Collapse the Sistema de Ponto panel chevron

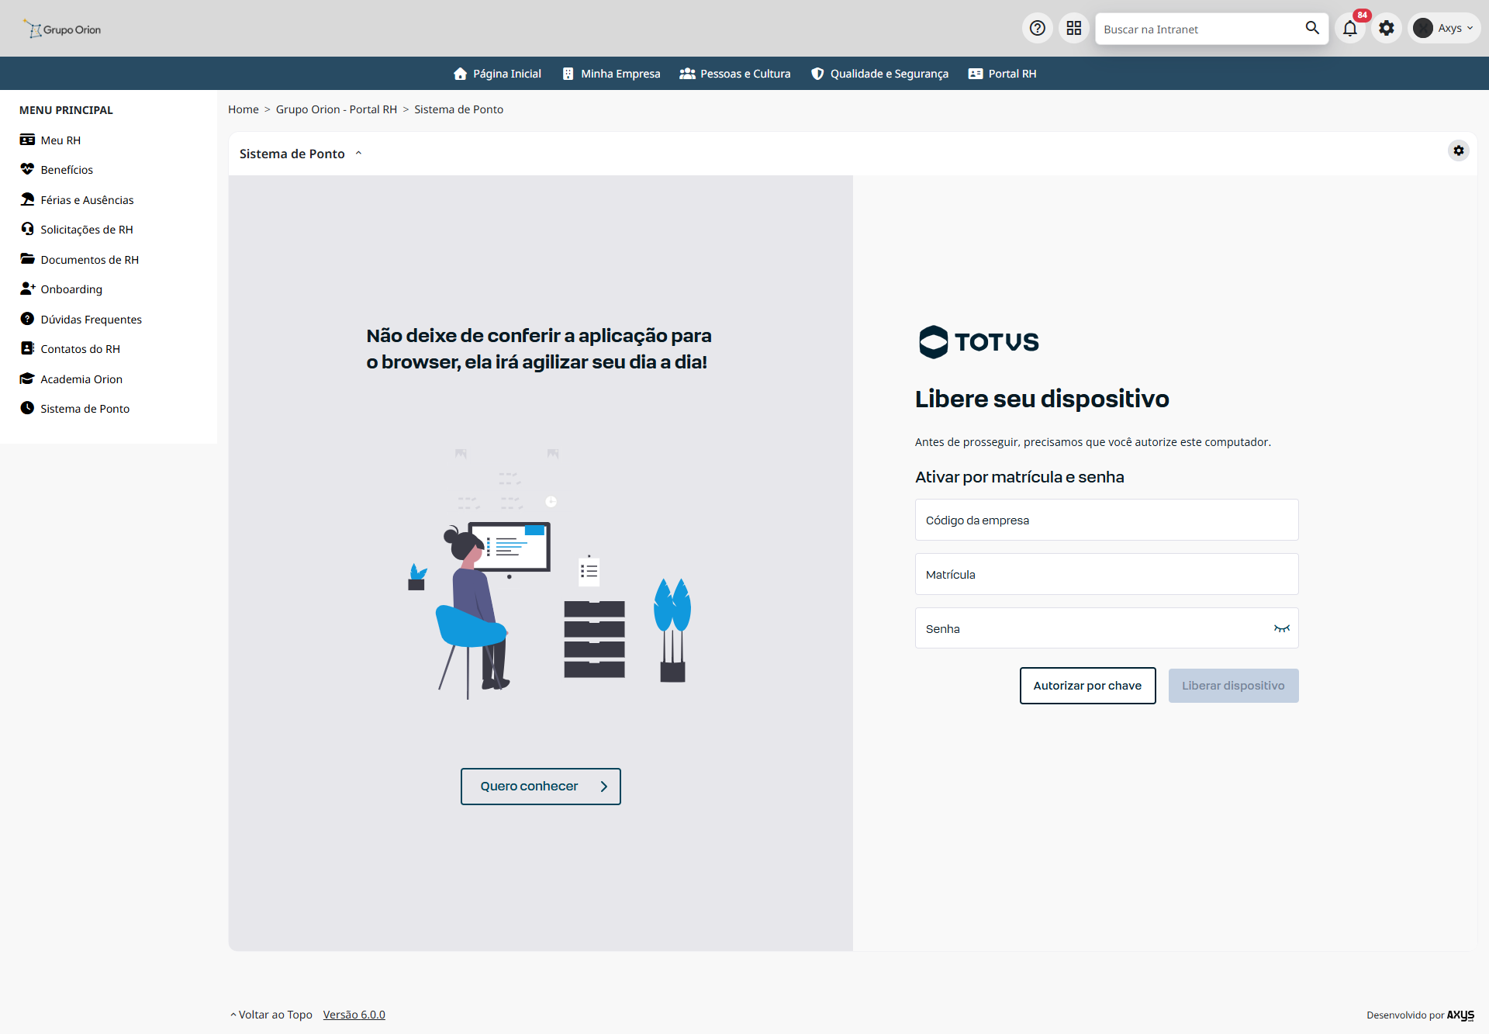(x=358, y=154)
